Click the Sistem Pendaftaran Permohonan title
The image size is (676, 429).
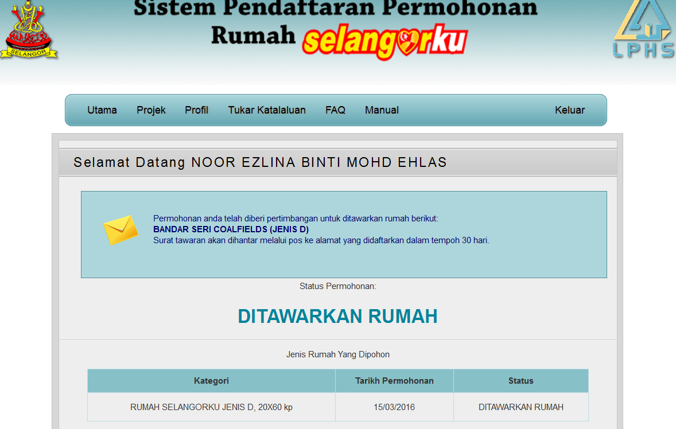coord(335,8)
